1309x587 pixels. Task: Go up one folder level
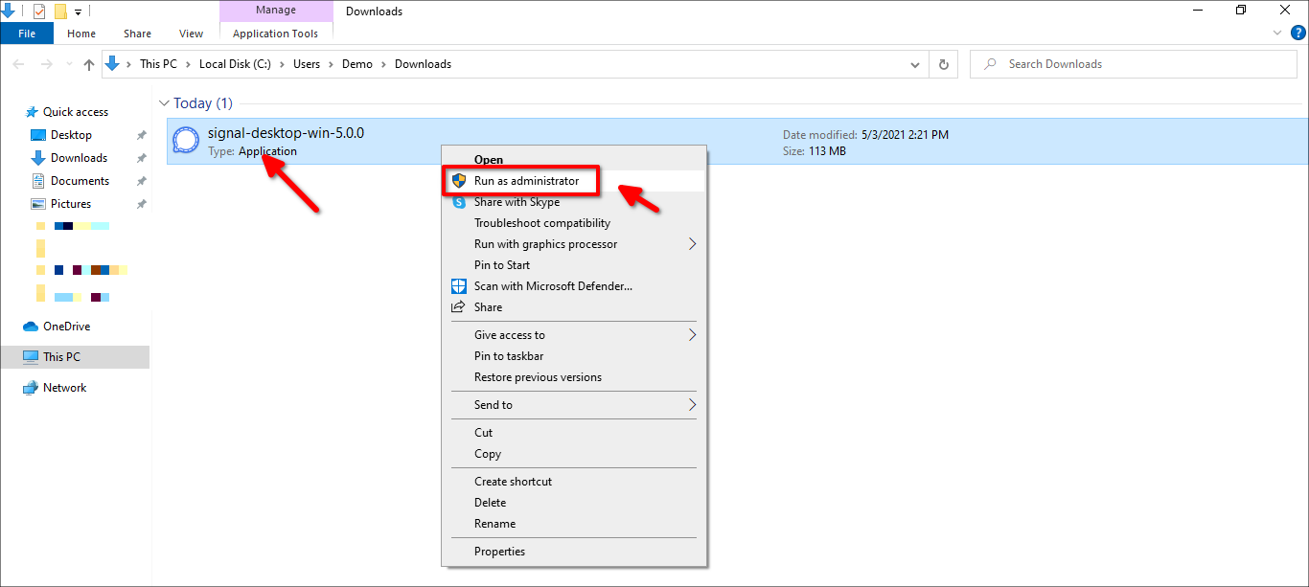coord(89,64)
